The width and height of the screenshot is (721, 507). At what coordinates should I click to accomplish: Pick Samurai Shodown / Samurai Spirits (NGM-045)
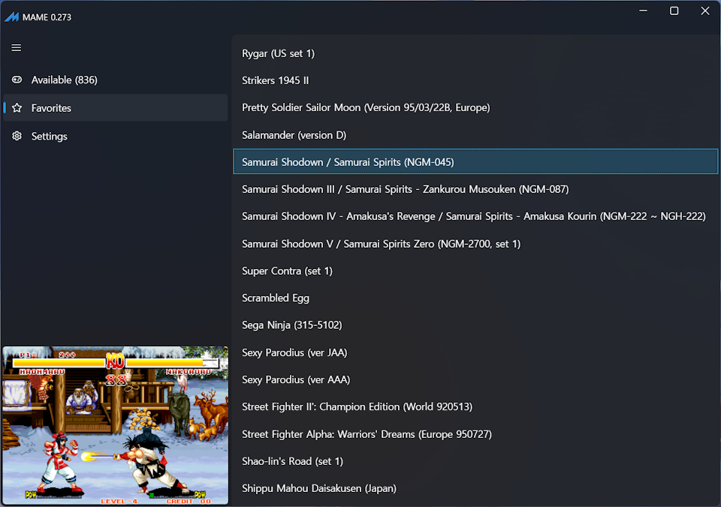[475, 162]
